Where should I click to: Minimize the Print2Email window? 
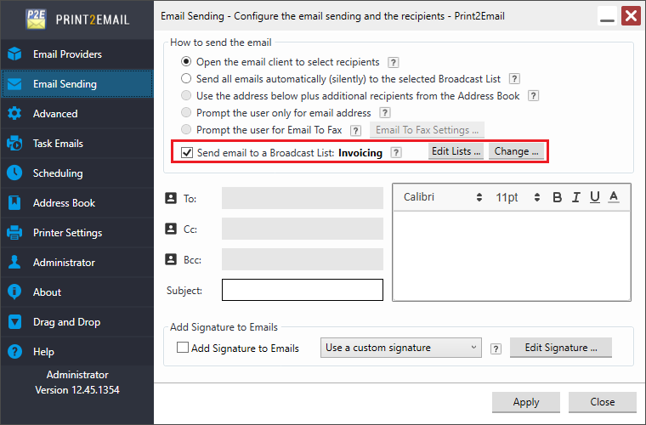[607, 16]
